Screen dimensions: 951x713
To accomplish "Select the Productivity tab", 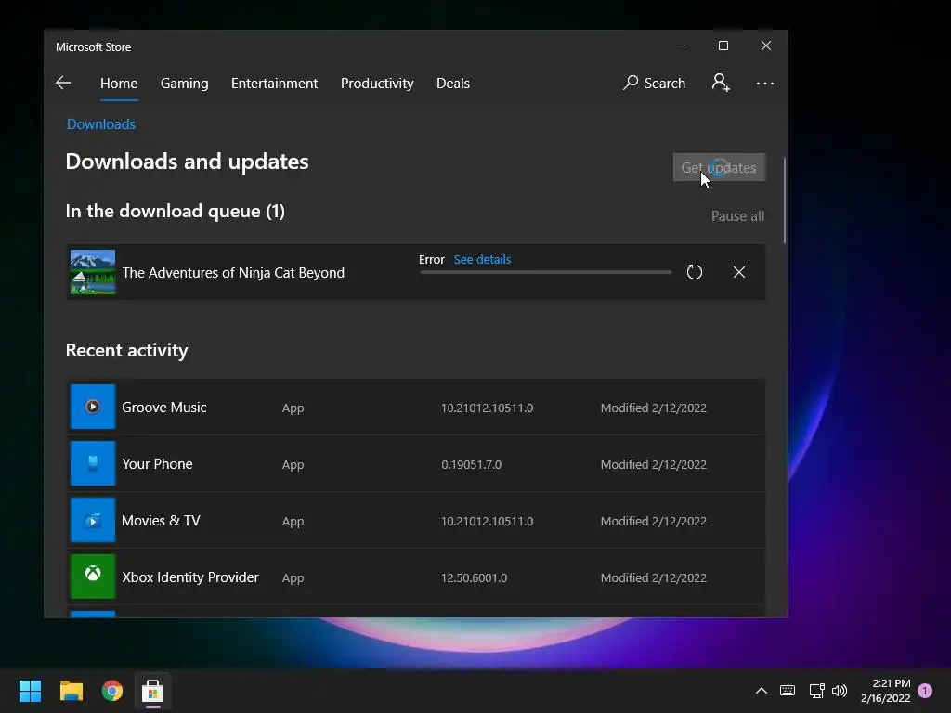I will (x=377, y=83).
